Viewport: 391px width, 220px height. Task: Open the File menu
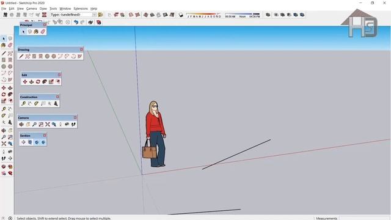[4, 9]
